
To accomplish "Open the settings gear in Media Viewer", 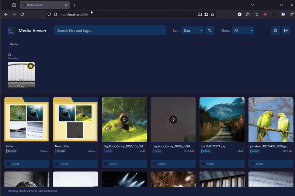I will [x=275, y=31].
